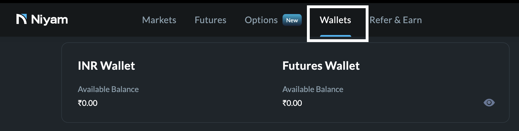The height and width of the screenshot is (131, 519).
Task: Click the INR Wallet heading
Action: click(106, 66)
